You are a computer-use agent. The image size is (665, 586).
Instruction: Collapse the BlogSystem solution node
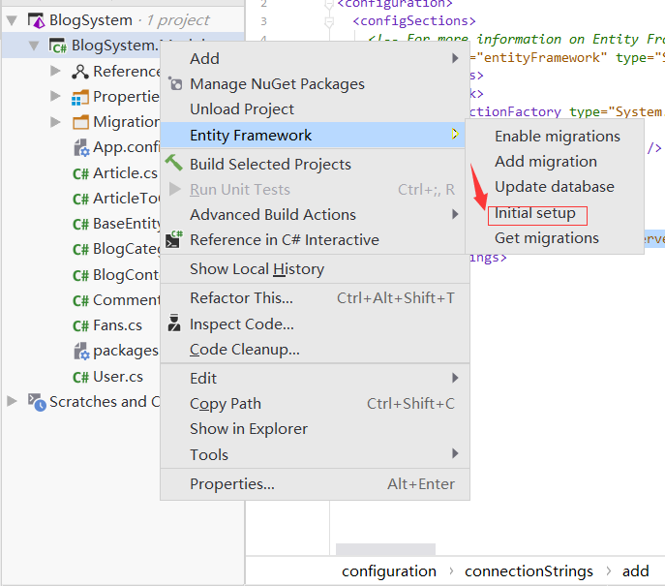pos(12,20)
